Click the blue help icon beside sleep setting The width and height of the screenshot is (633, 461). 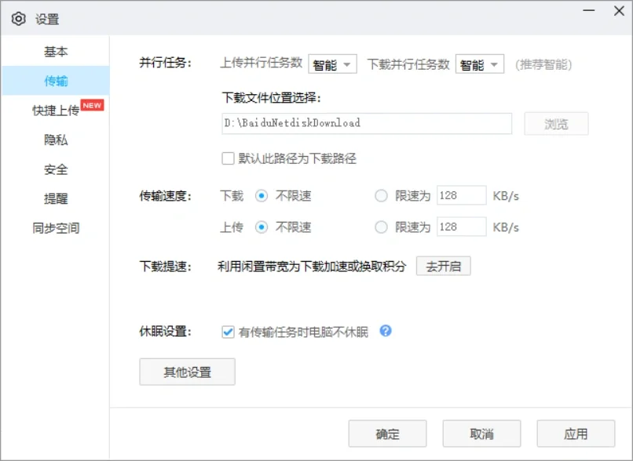click(385, 331)
